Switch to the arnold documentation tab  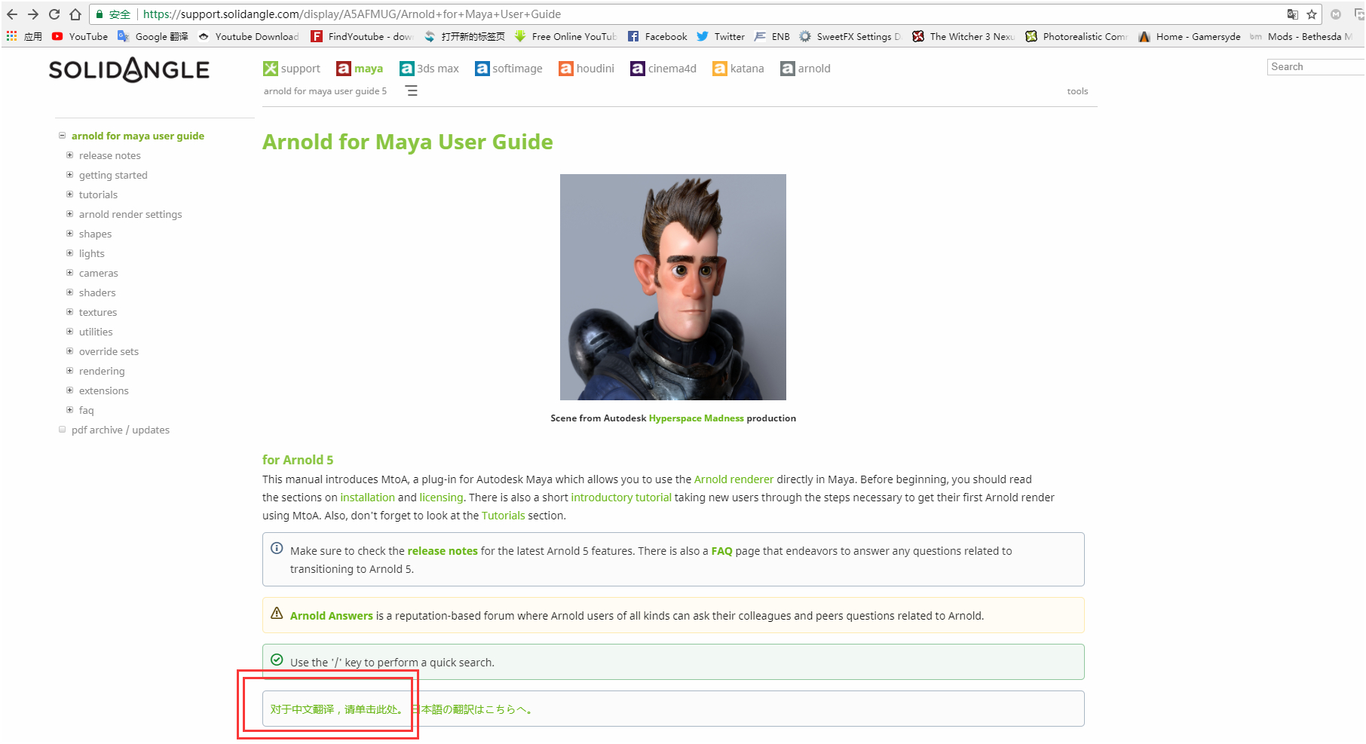[805, 69]
